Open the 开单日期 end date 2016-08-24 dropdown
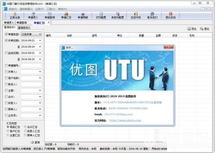215x153 pixels. click(x=40, y=47)
